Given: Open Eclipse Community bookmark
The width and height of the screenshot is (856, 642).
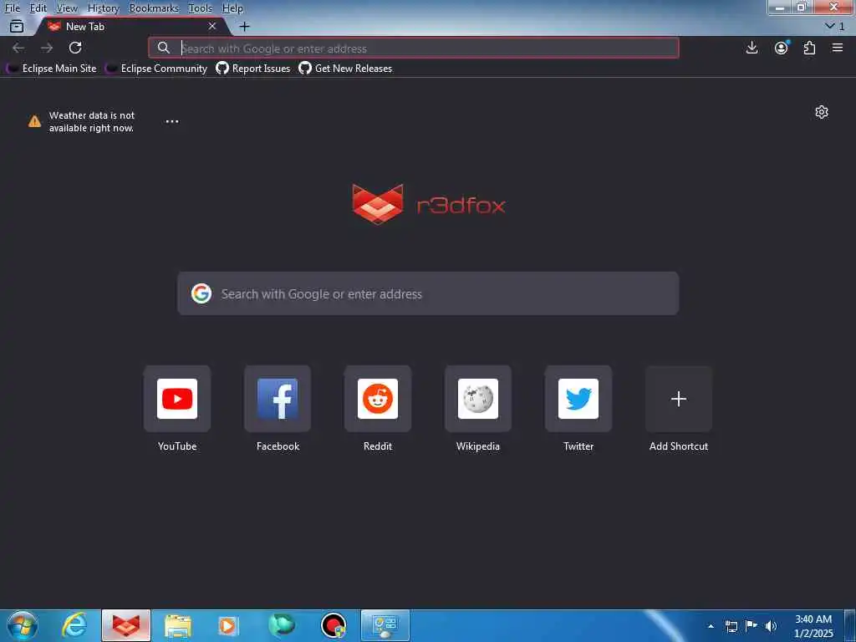Looking at the screenshot, I should (x=156, y=69).
